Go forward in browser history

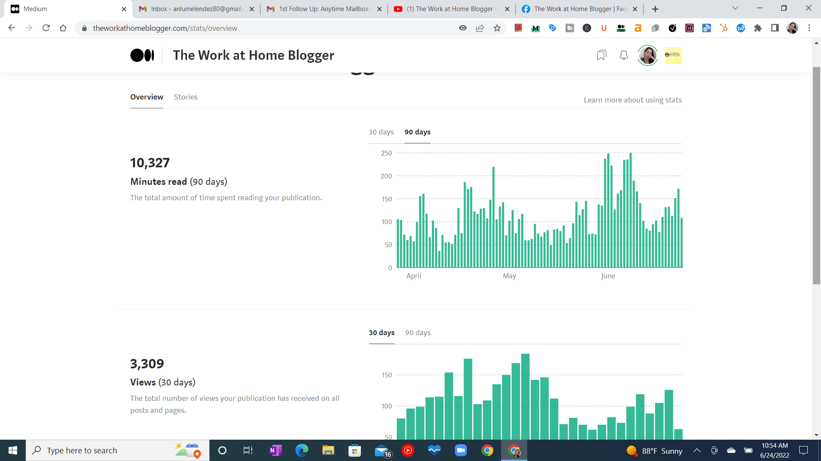[29, 28]
